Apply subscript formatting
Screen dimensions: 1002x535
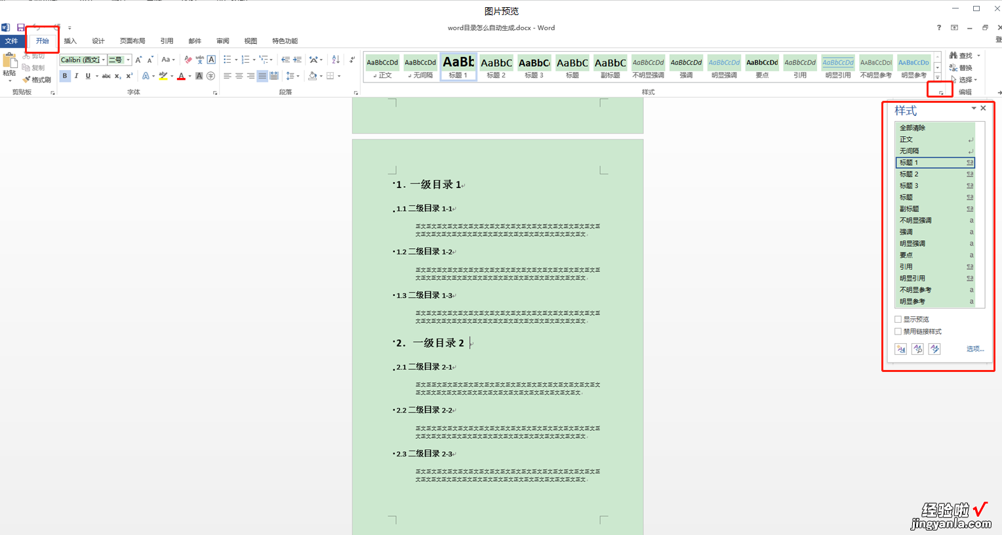(118, 76)
